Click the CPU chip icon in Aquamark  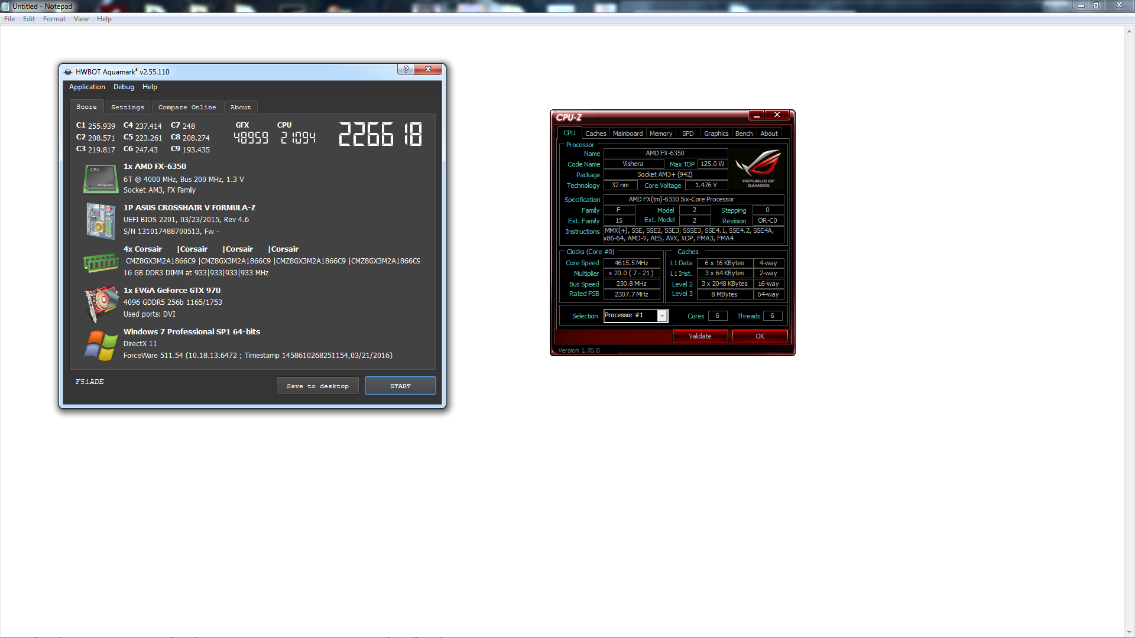click(x=101, y=179)
